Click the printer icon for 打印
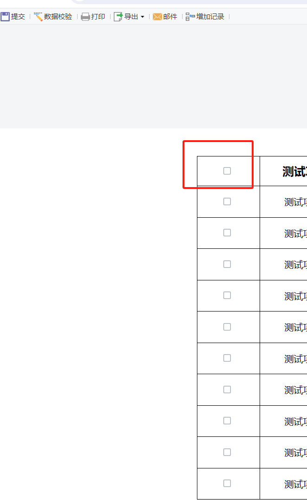The width and height of the screenshot is (307, 500). tap(85, 17)
